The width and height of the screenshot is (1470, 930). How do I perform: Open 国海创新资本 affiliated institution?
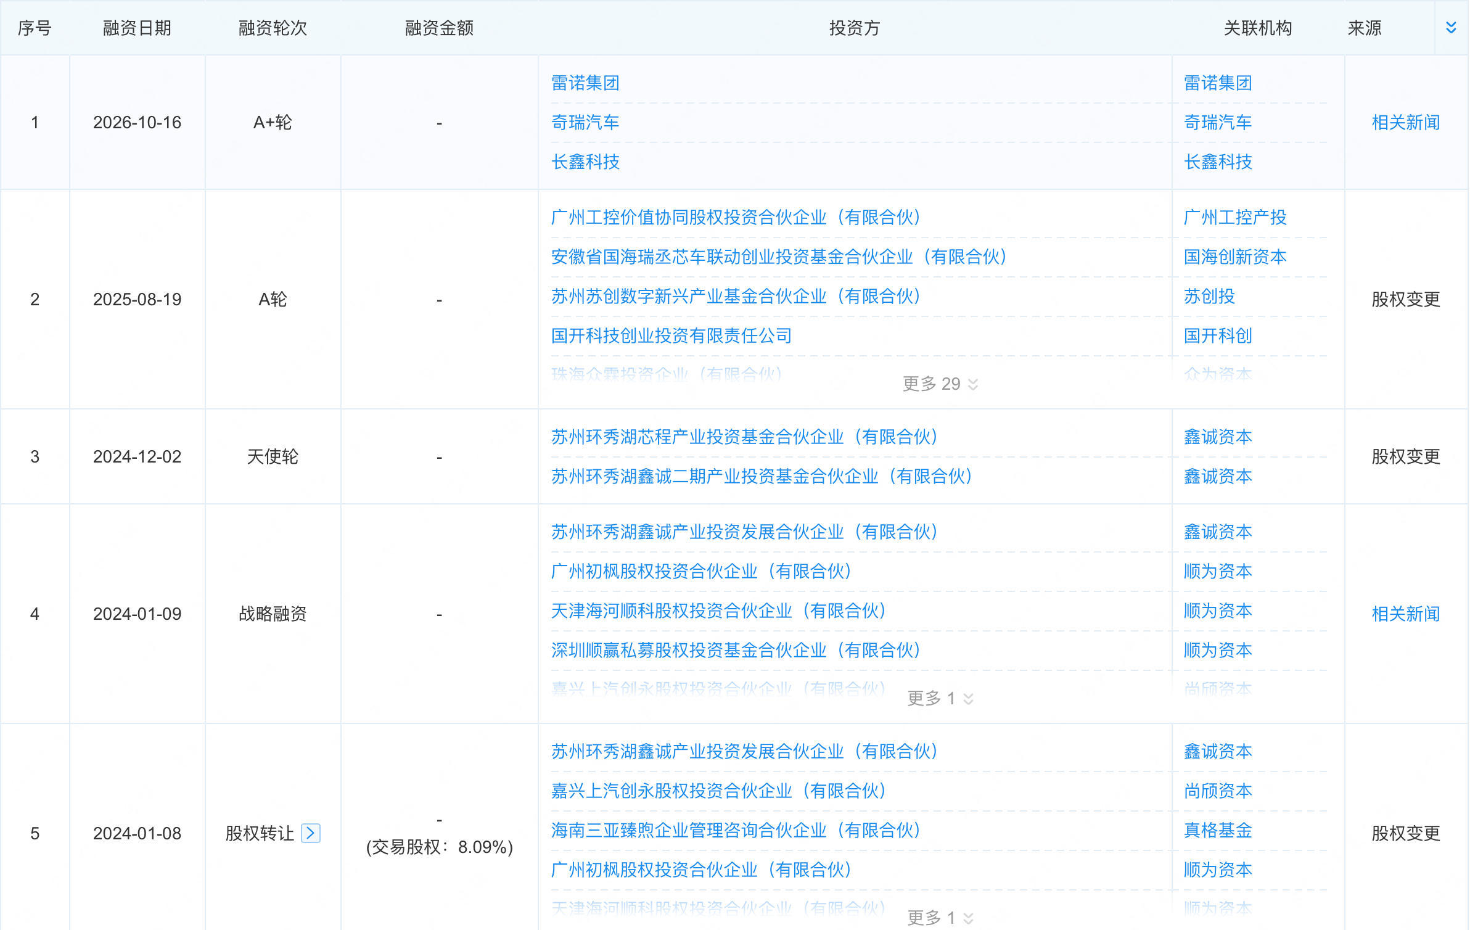tap(1235, 257)
